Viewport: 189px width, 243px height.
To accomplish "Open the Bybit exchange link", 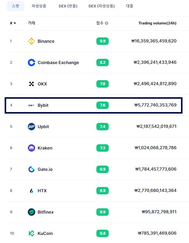I will coord(43,105).
